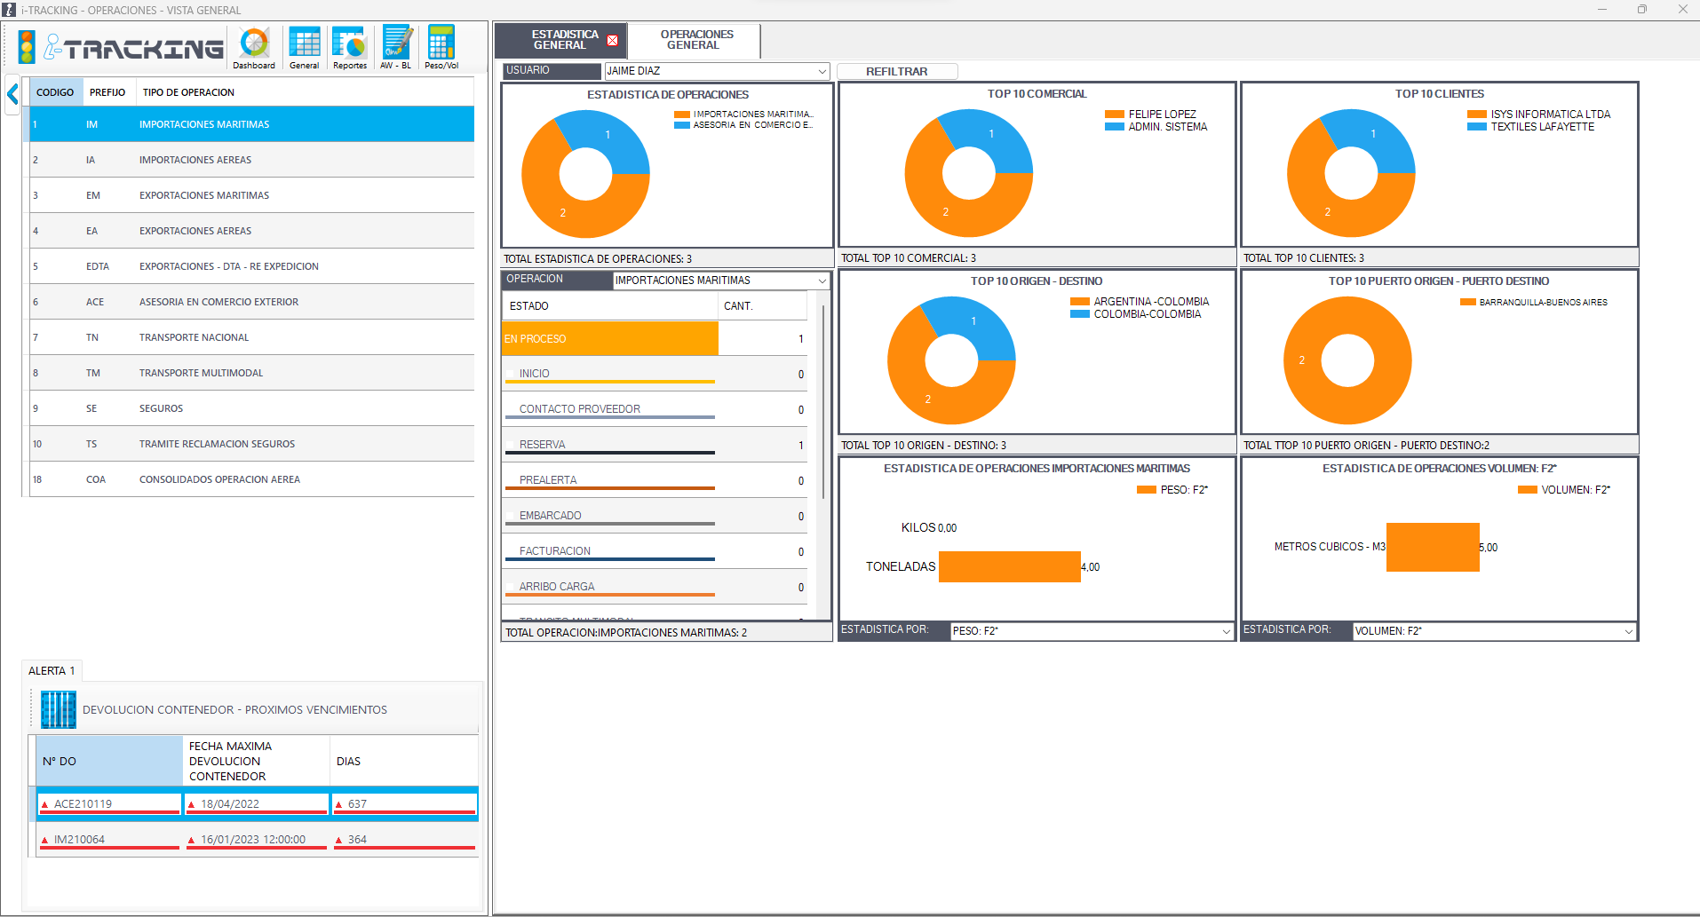Click the General grid icon
The width and height of the screenshot is (1700, 917).
point(304,46)
